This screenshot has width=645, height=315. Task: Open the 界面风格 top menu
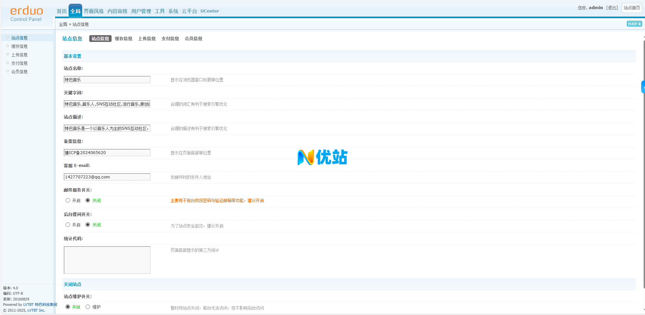pos(94,11)
